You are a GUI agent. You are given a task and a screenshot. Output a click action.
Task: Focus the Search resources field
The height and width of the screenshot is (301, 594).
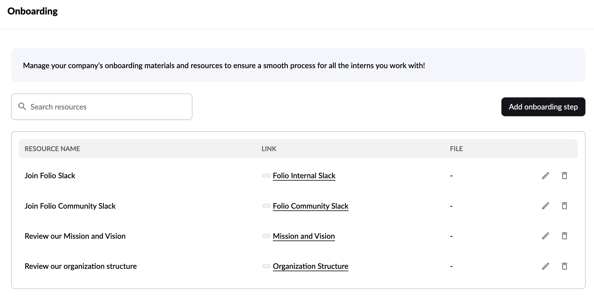click(106, 107)
